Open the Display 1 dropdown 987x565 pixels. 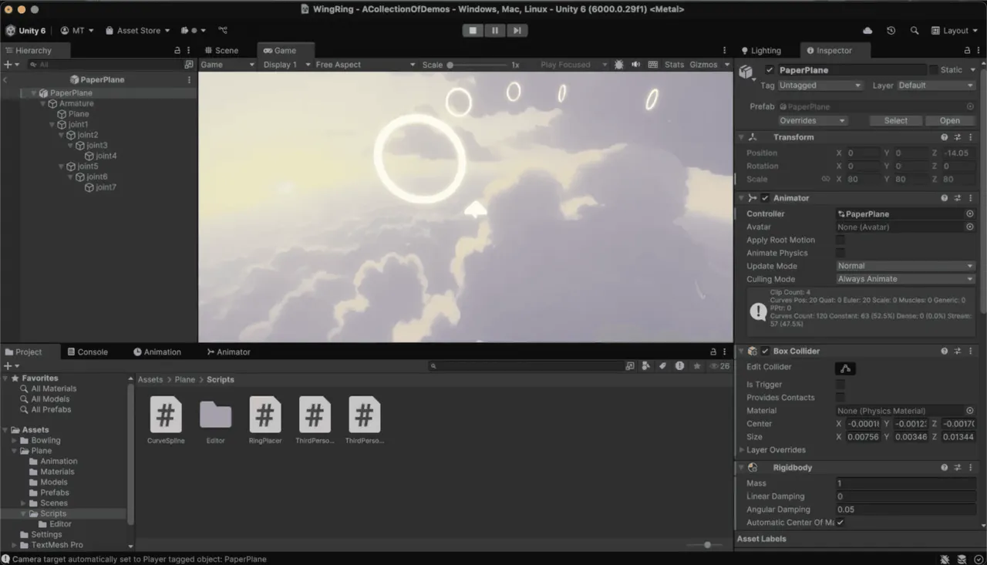point(286,65)
